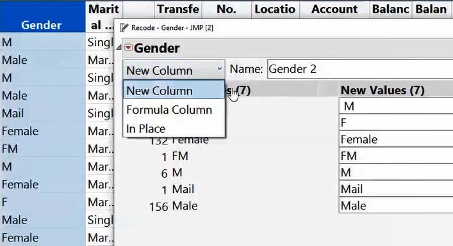Viewport: 453px width, 246px height.
Task: Select the old value row 156 Male
Action: (x=174, y=206)
